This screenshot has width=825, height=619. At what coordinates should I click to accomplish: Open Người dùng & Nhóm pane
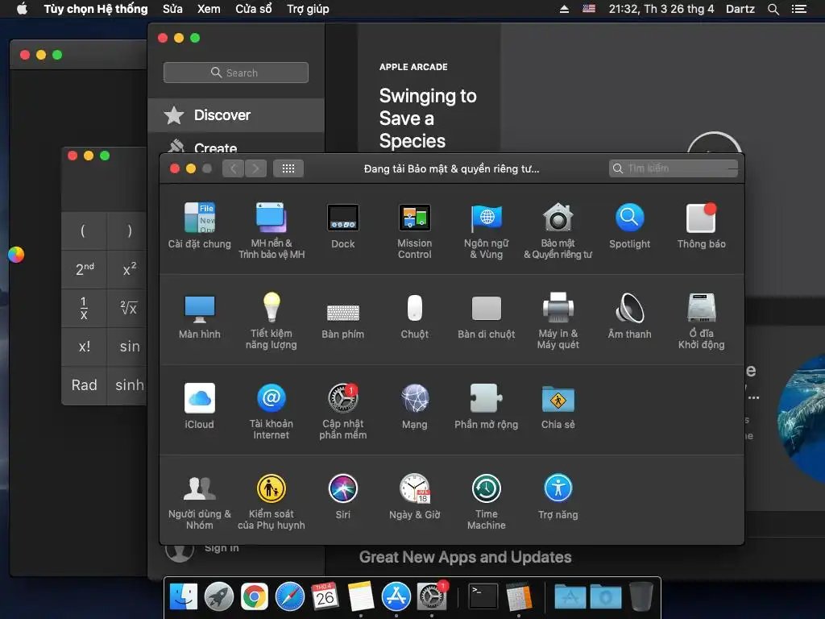tap(200, 501)
